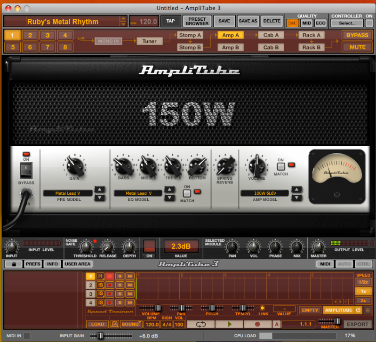The image size is (376, 342).
Task: Step AMP MODEL up arrow
Action: click(296, 190)
